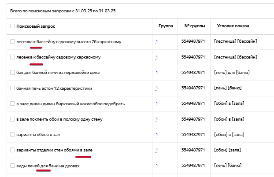Click group number 5549487971 in 'виды печей' row

coord(193,165)
